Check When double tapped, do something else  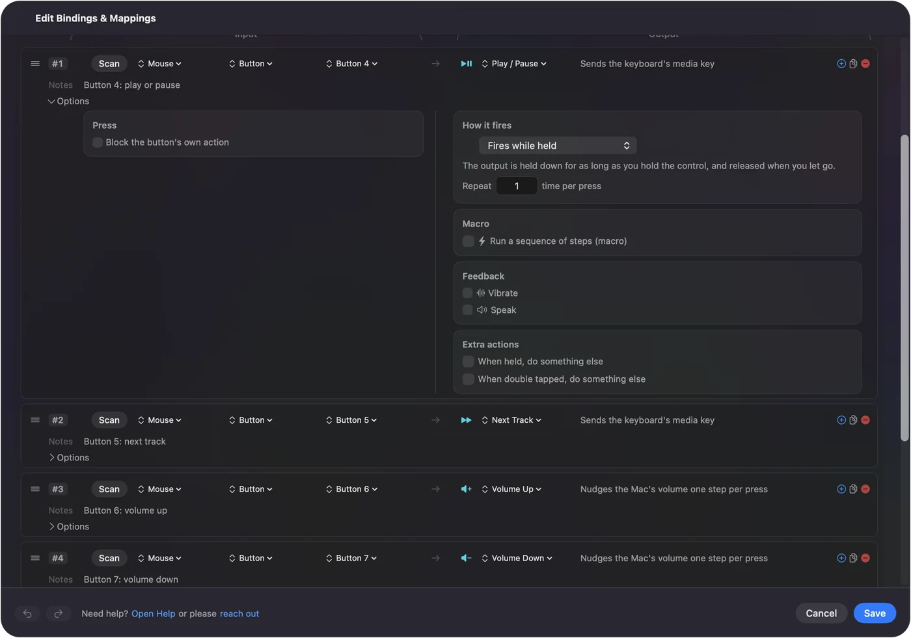coord(468,379)
